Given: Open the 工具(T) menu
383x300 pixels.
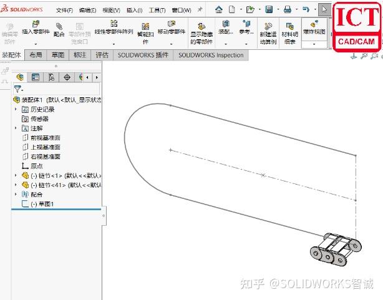Looking at the screenshot, I should click(157, 10).
